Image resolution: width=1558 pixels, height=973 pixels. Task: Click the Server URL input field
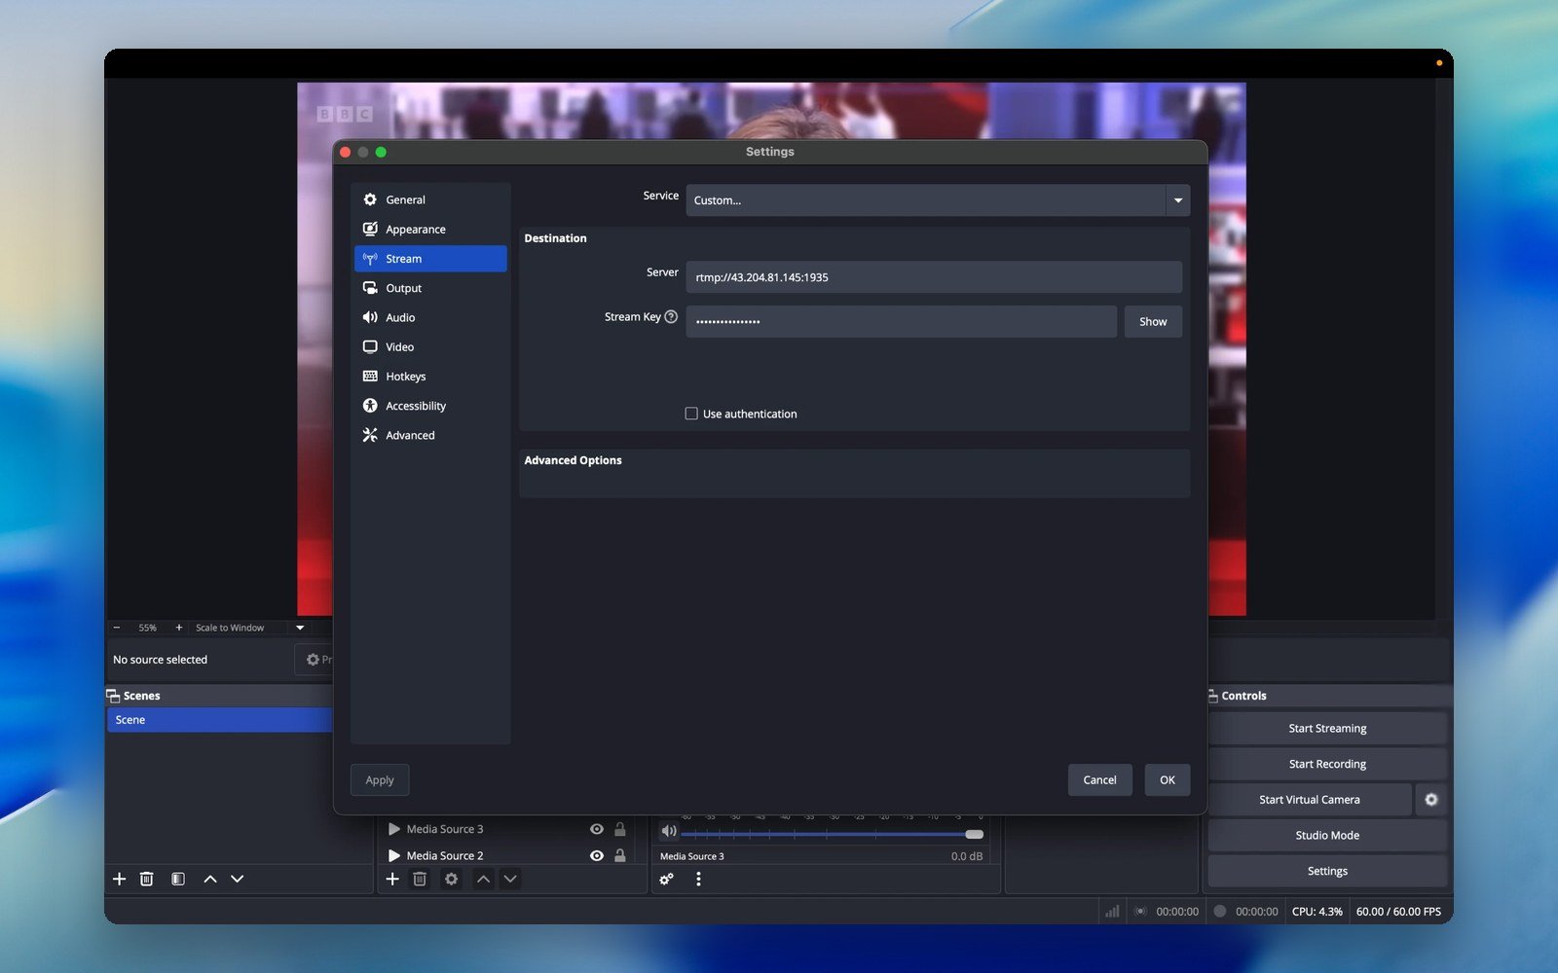[x=934, y=277]
